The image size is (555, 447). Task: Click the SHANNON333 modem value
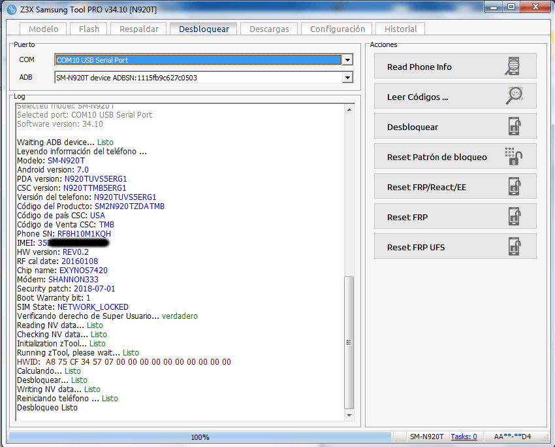(73, 280)
